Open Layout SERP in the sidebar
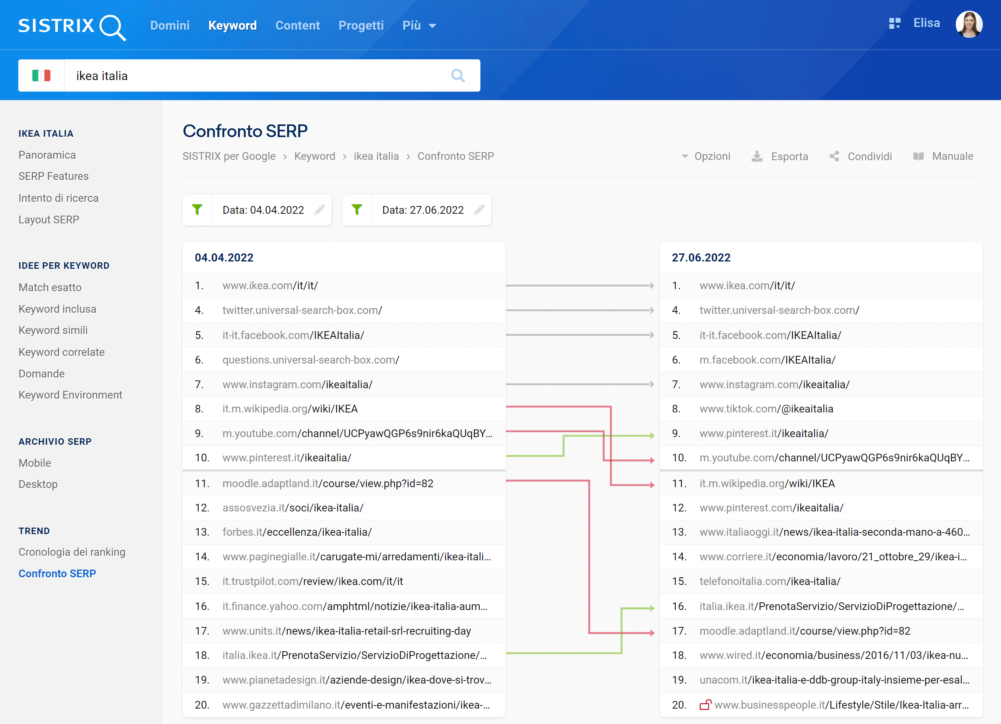 coord(49,220)
